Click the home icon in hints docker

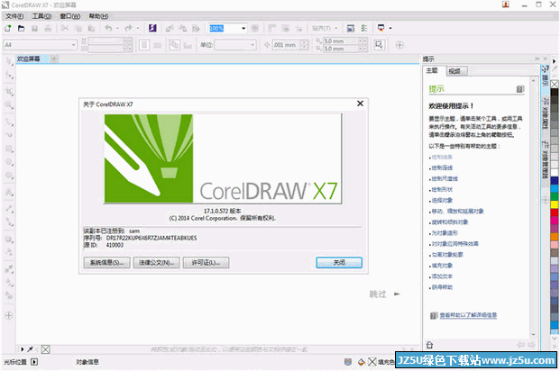[x=429, y=345]
